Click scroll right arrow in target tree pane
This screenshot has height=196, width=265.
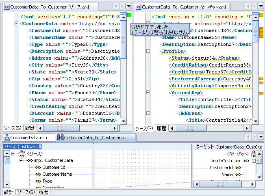tap(252, 184)
